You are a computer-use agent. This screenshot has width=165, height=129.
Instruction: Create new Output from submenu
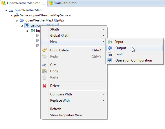135,48
